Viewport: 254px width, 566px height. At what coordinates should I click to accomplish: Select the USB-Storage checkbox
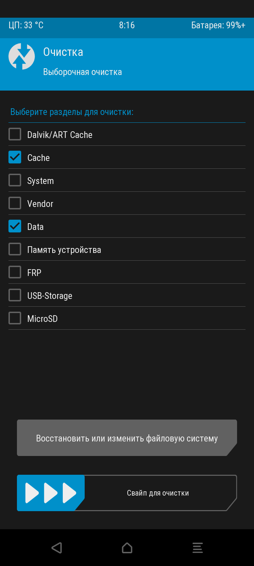tap(15, 295)
